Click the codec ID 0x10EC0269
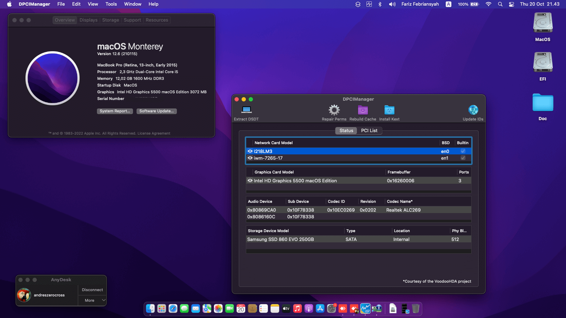 pos(341,210)
